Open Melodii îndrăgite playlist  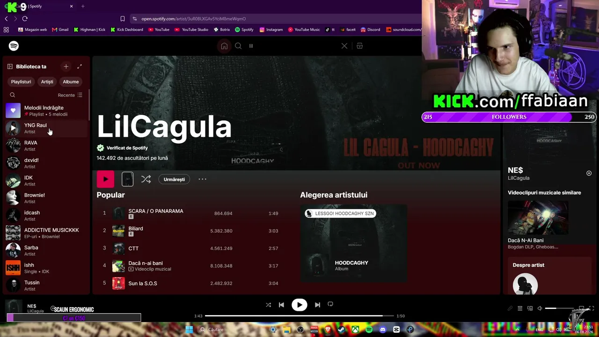click(x=46, y=111)
